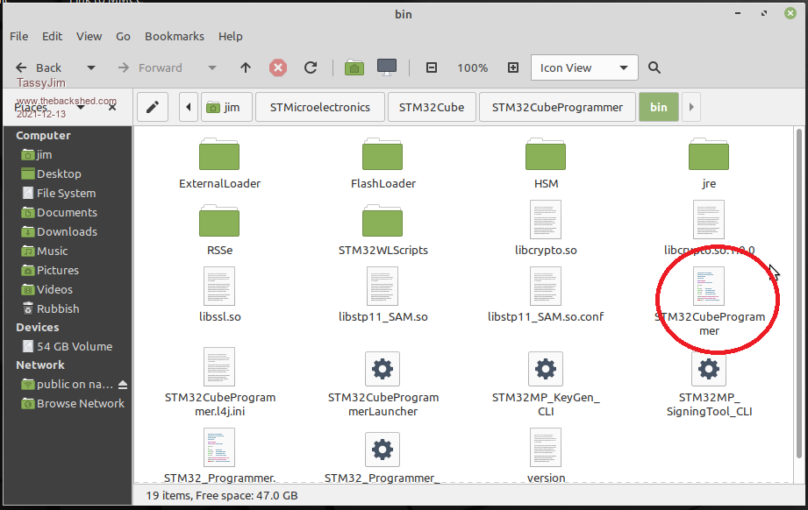Click STMicroelectronics path breadcrumb
This screenshot has width=808, height=510.
pos(319,107)
